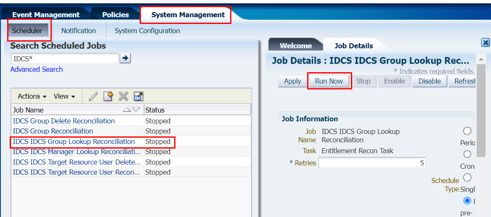Click the Disable button
Screen dimensions: 491x217
[x=430, y=81]
